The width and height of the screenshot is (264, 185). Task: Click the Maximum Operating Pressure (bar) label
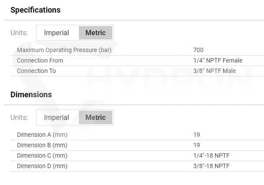[x=64, y=50]
